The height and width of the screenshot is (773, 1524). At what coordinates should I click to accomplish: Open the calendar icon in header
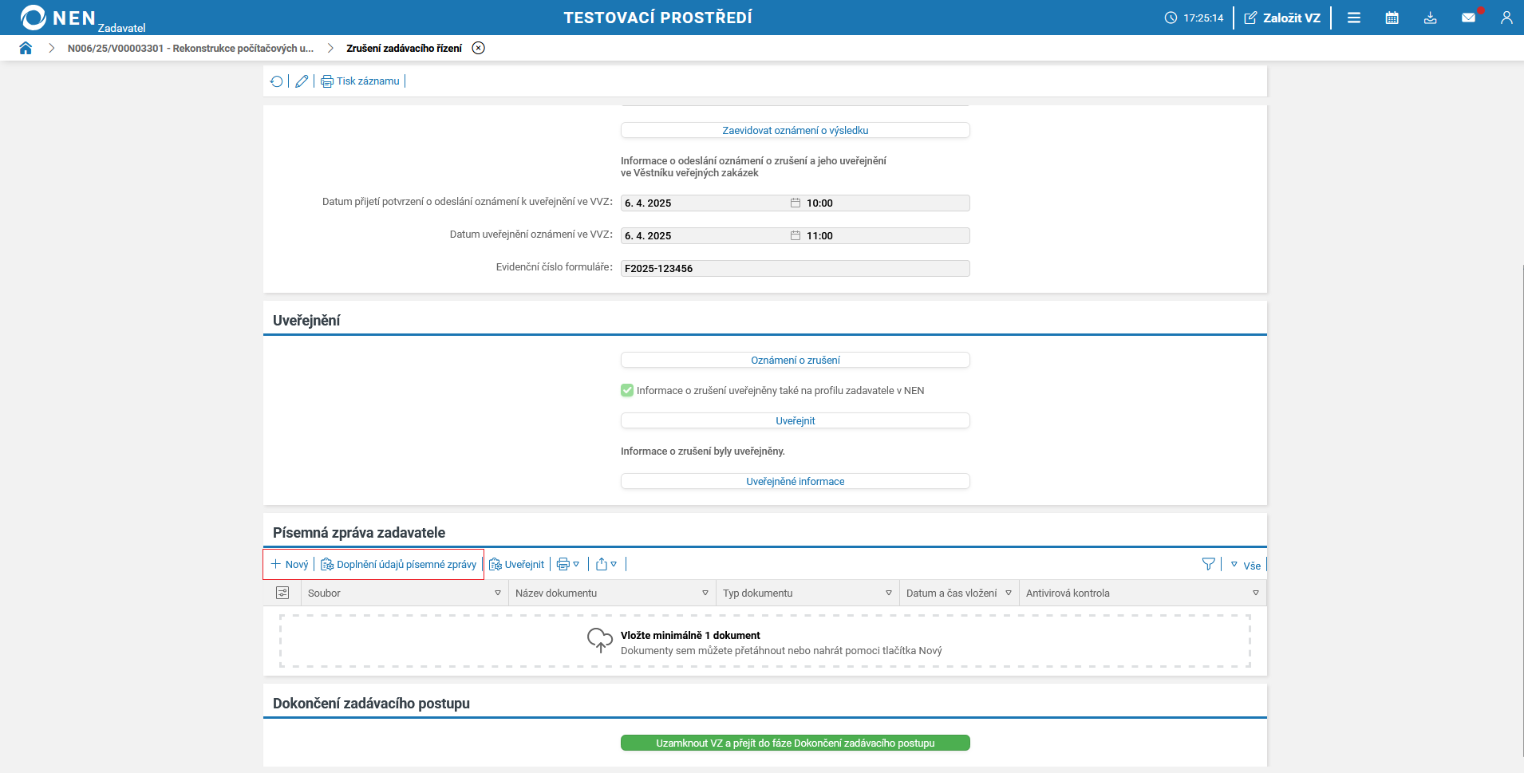tap(1392, 18)
